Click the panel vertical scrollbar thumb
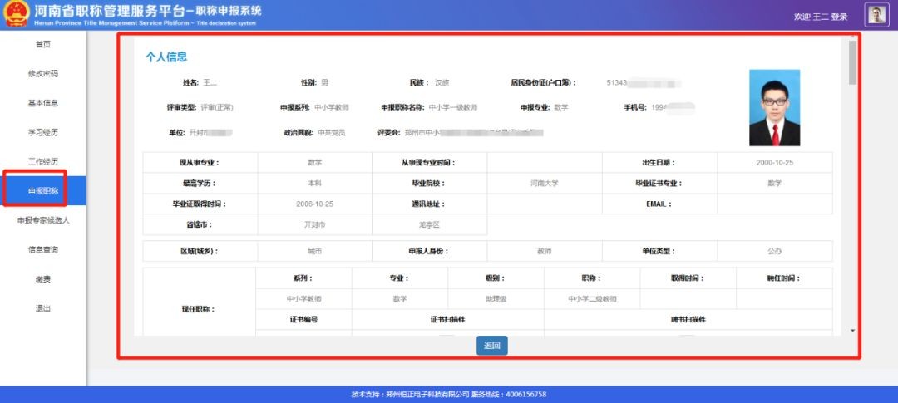Screen dimensions: 898x403 click(853, 63)
